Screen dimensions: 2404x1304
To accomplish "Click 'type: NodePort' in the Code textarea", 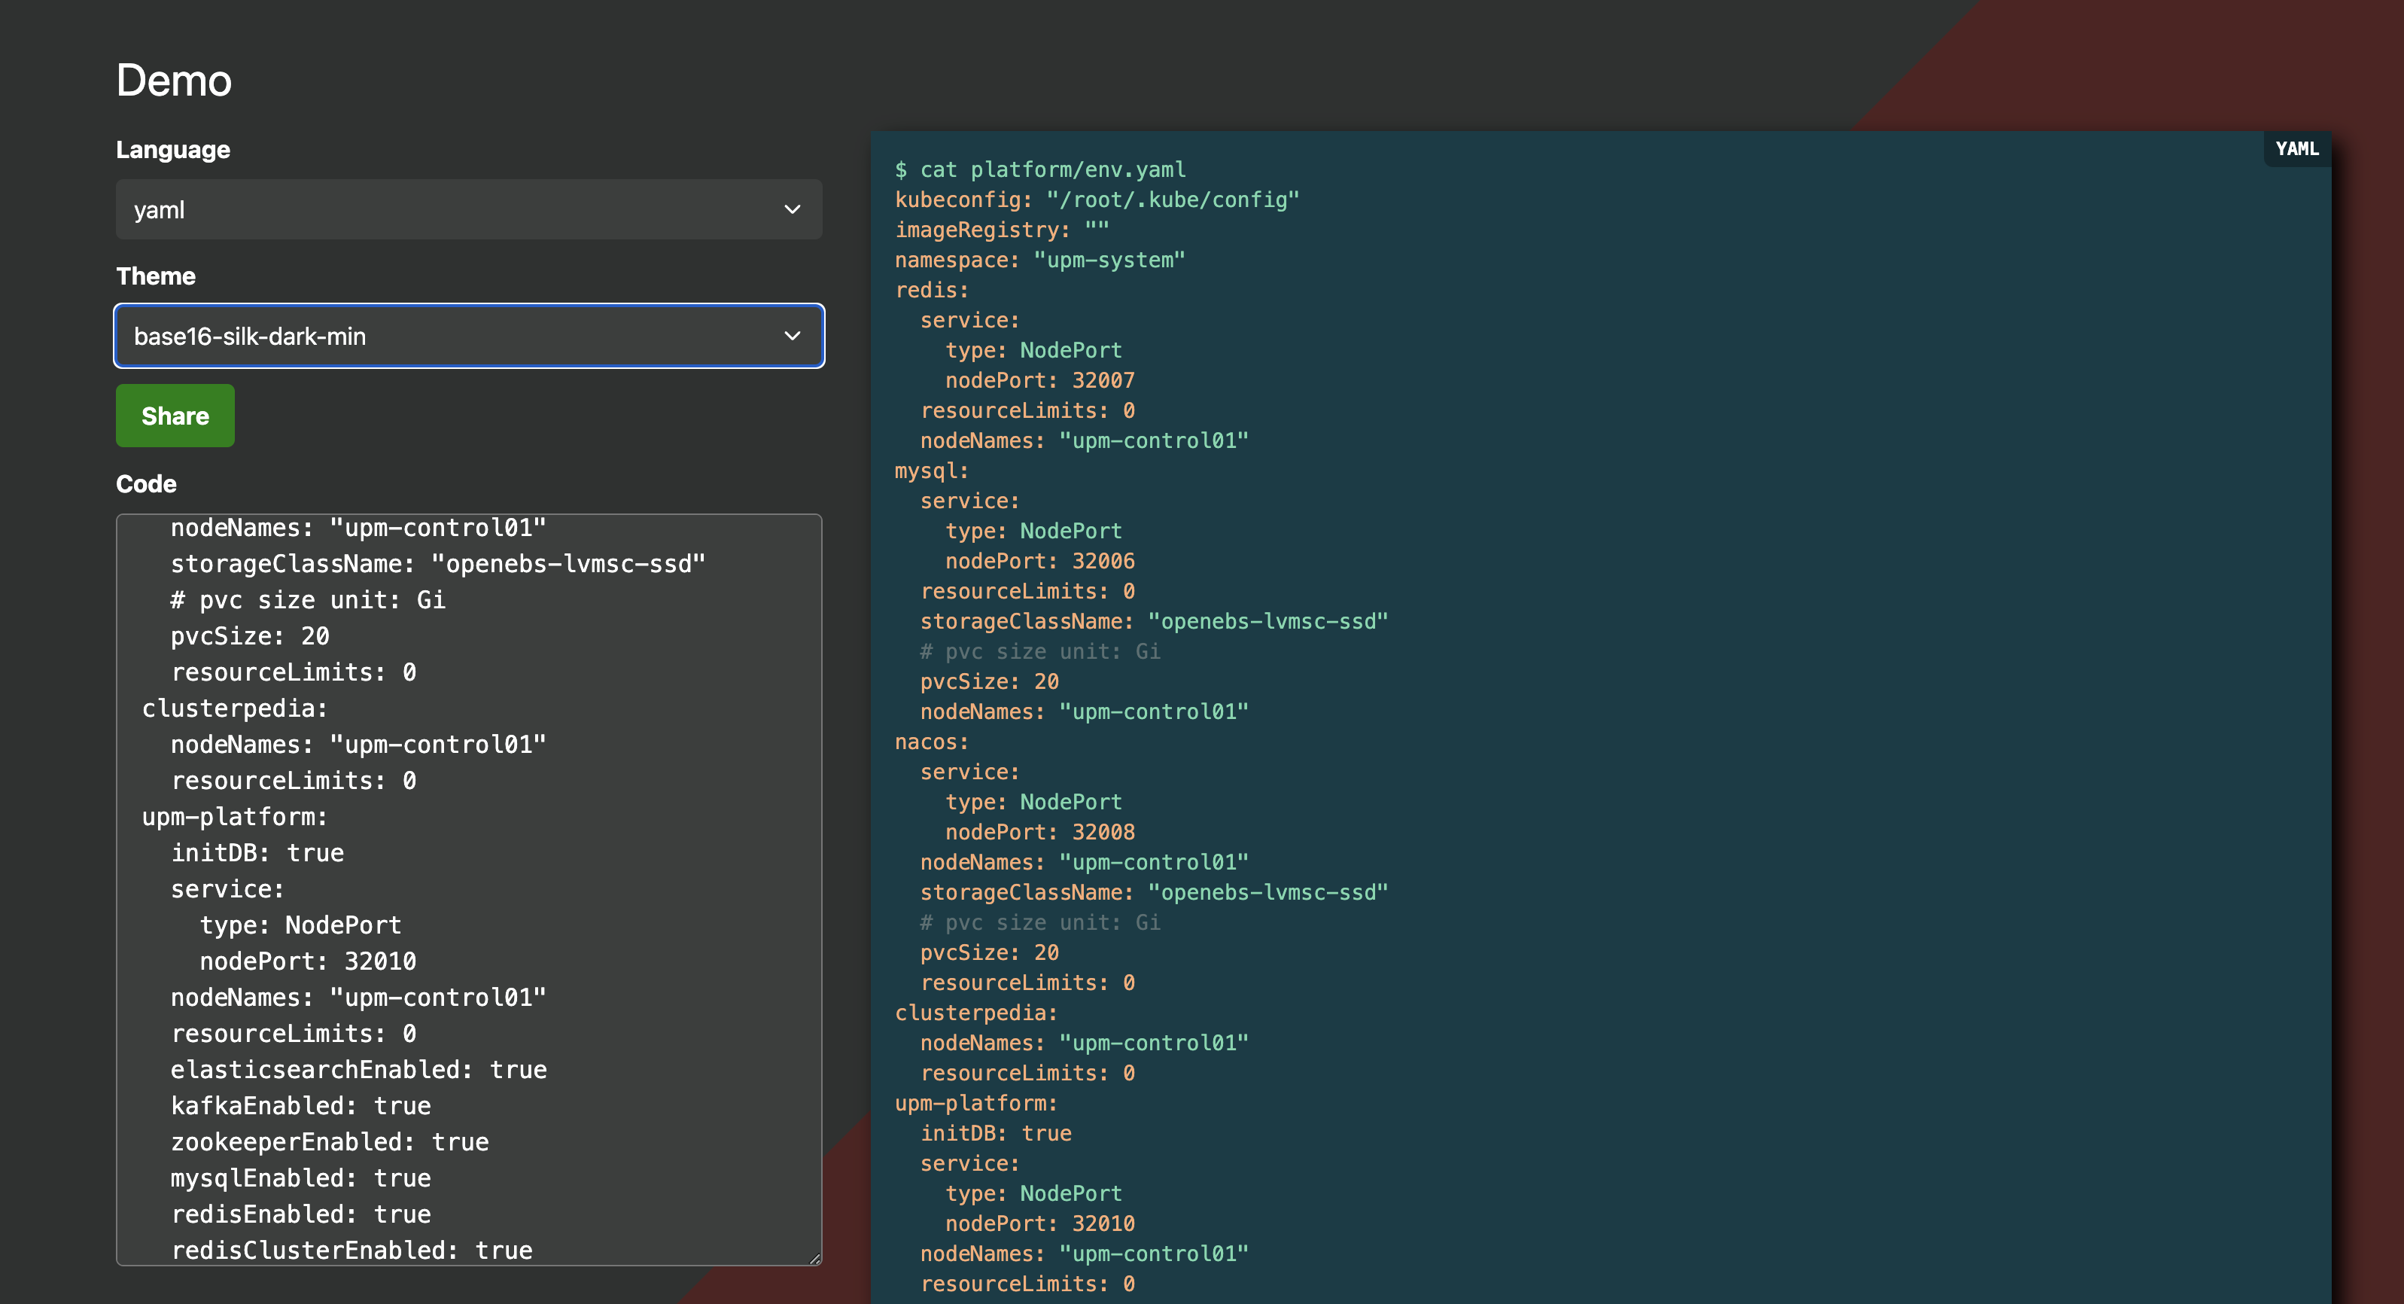I will (x=300, y=925).
